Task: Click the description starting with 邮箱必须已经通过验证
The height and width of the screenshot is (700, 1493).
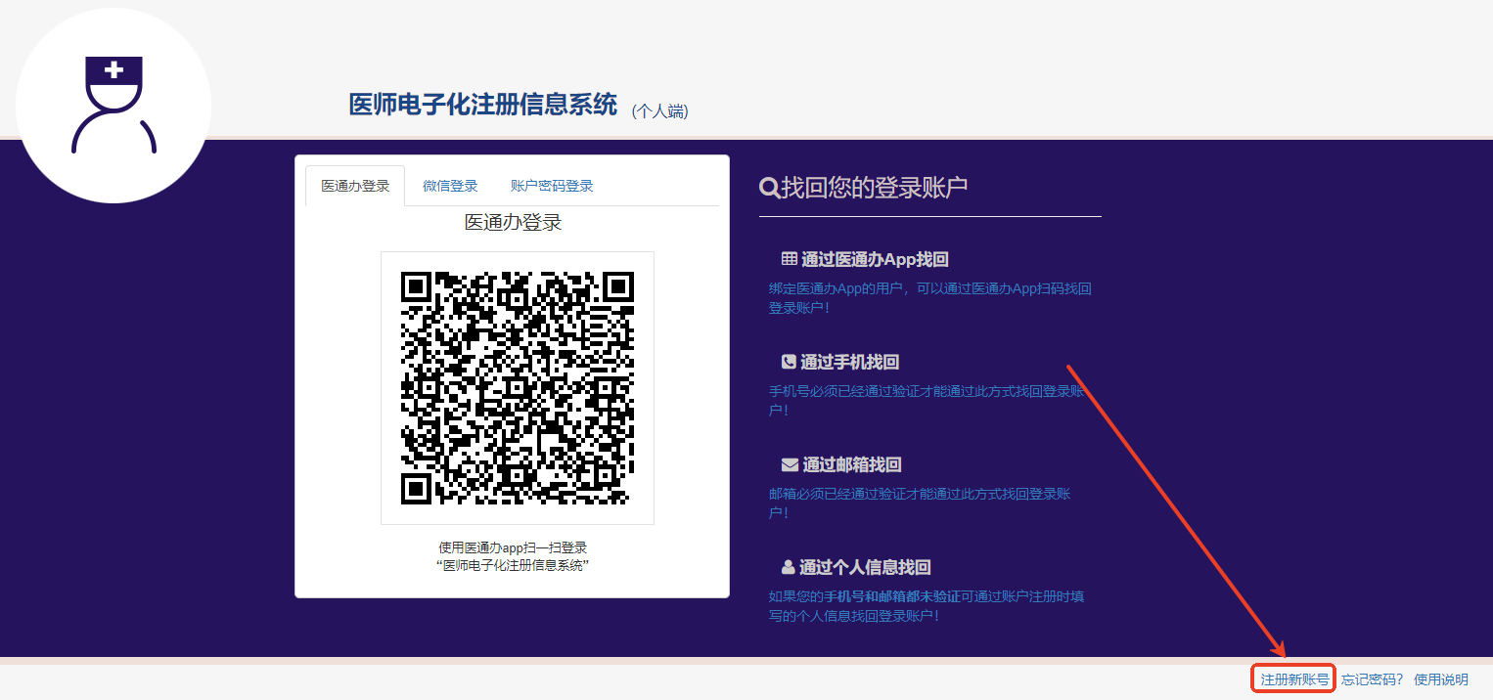Action: 920,503
